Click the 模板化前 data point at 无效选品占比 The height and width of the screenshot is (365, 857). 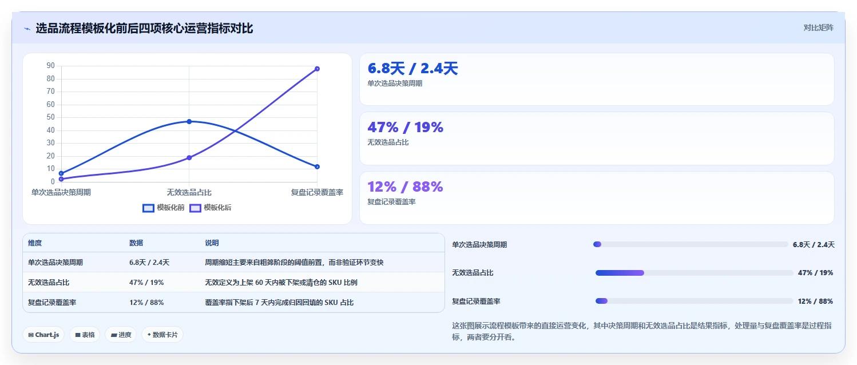pyautogui.click(x=189, y=121)
